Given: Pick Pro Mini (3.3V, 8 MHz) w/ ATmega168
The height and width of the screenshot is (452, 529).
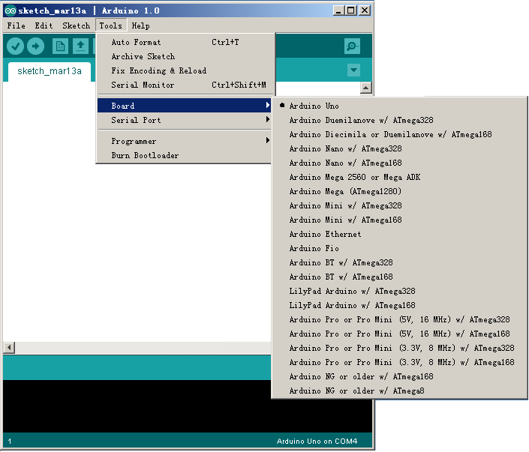Looking at the screenshot, I should pyautogui.click(x=399, y=362).
